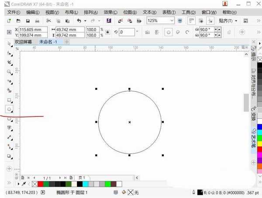
Task: Select the Zoom tool magnifier
Action: (9, 72)
